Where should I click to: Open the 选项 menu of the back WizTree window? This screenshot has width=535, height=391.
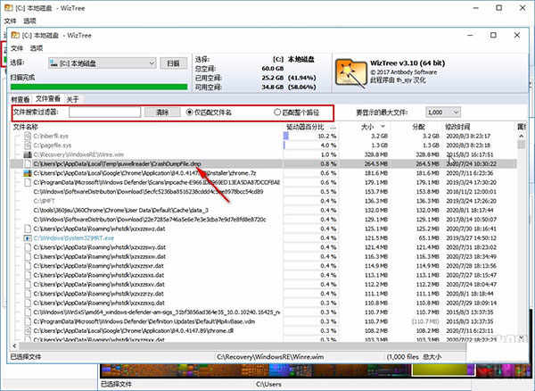tap(29, 21)
